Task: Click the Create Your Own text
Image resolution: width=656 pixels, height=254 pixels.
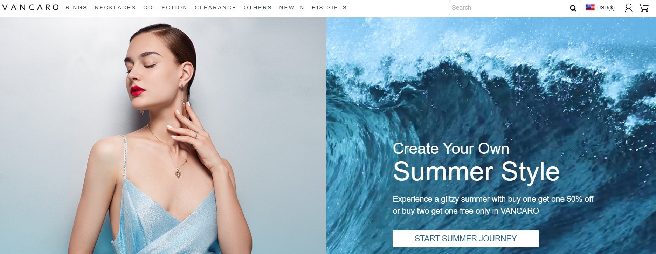Action: 451,149
